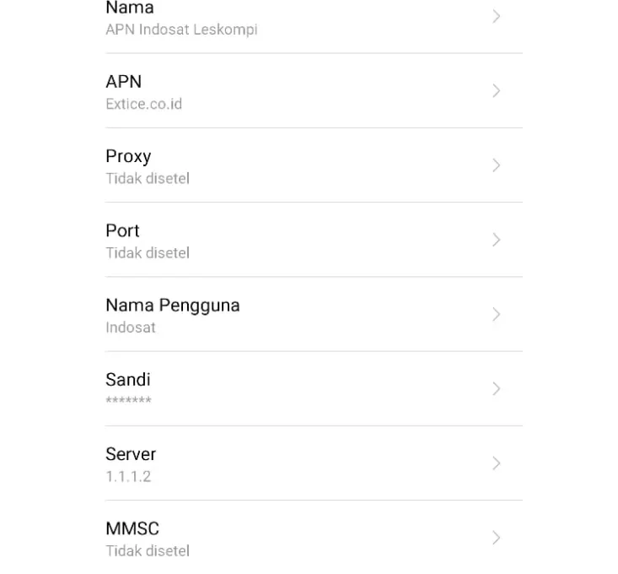Expand the Server row chevron

(x=497, y=463)
